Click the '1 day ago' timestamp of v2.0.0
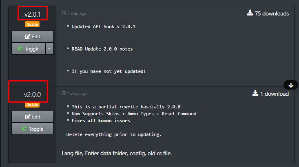299x167 pixels. click(77, 94)
